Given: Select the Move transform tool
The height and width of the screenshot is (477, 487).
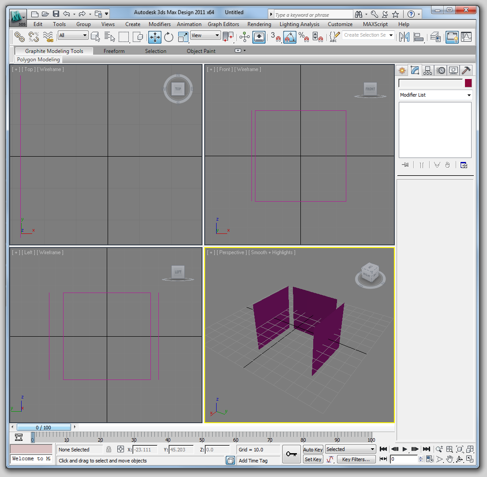Looking at the screenshot, I should coord(155,37).
